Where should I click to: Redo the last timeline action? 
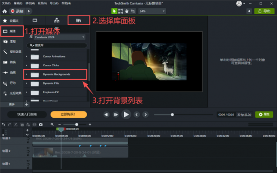(x=9, y=125)
